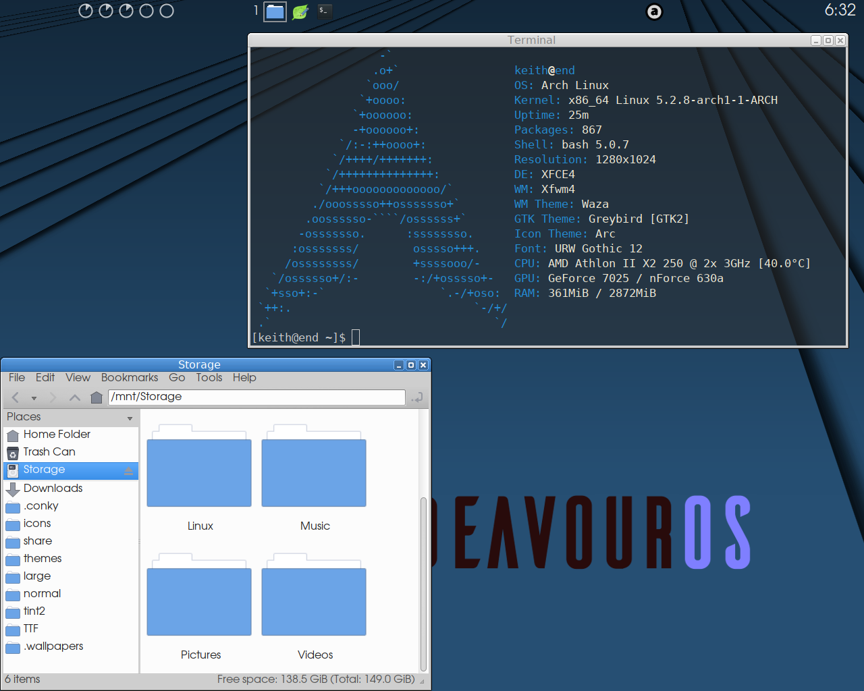Open the Tools menu
The height and width of the screenshot is (691, 864).
coord(209,378)
